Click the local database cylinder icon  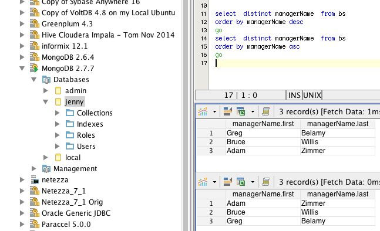coord(58,158)
